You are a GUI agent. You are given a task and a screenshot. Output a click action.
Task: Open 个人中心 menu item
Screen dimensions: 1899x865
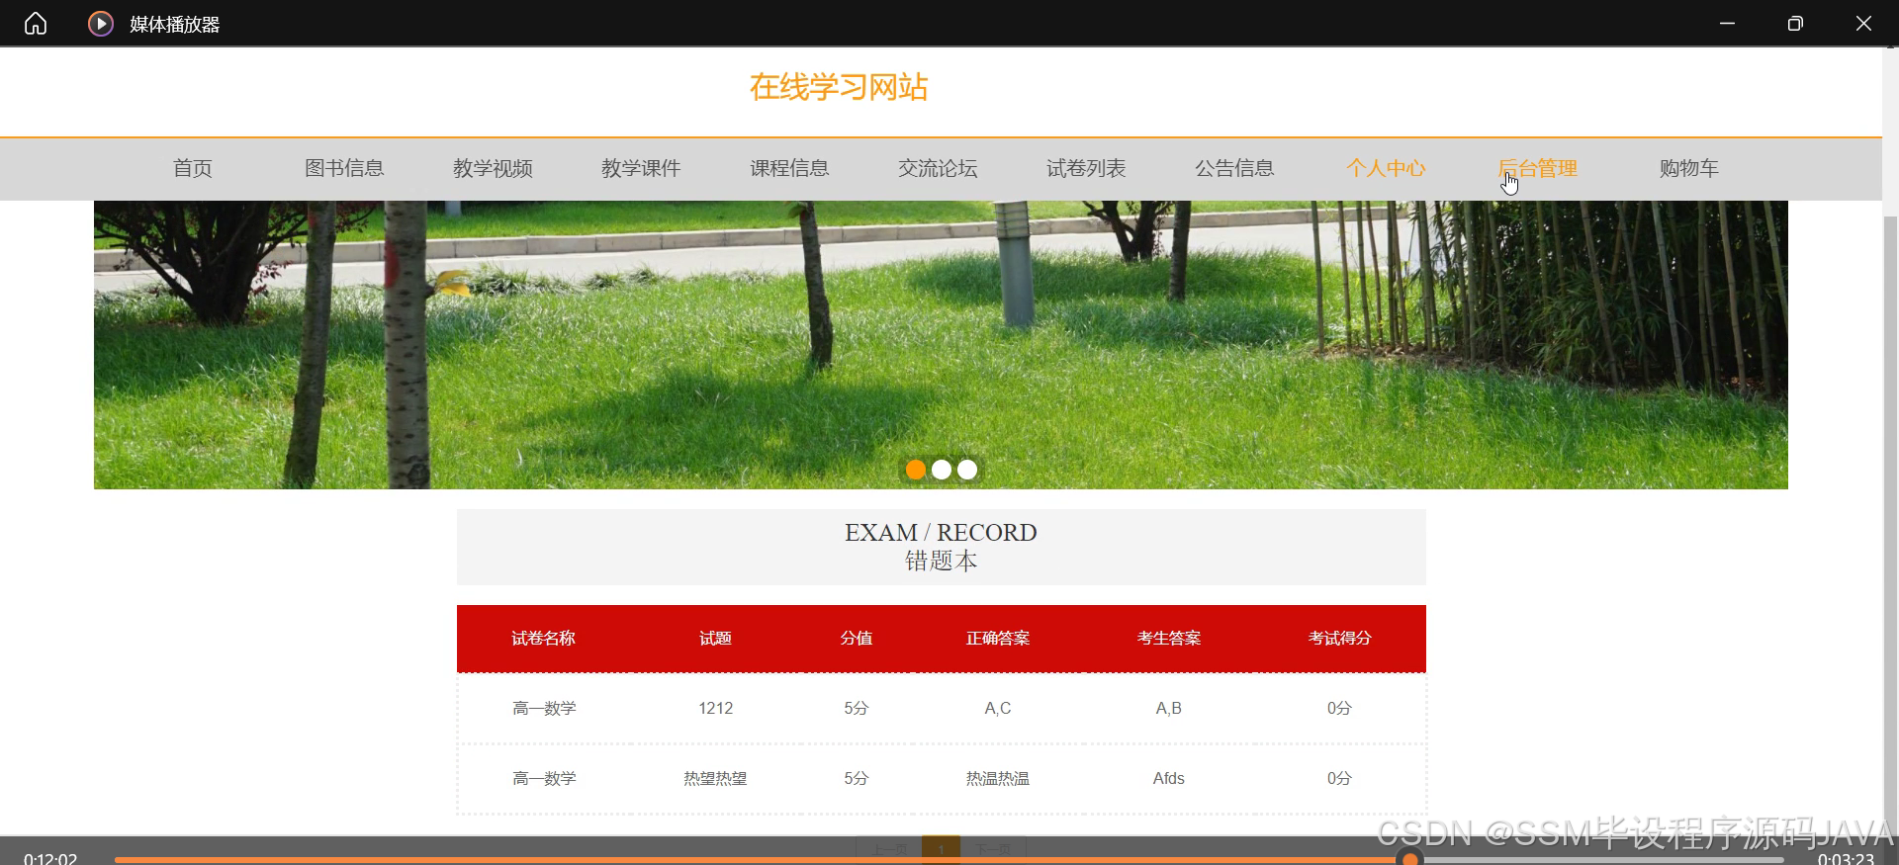pyautogui.click(x=1386, y=168)
